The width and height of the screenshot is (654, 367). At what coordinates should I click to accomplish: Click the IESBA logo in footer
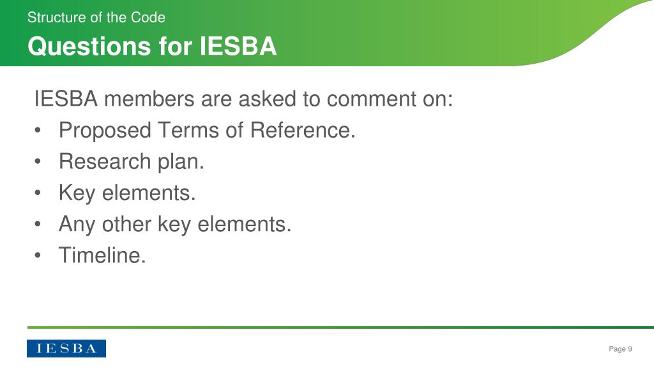[66, 349]
